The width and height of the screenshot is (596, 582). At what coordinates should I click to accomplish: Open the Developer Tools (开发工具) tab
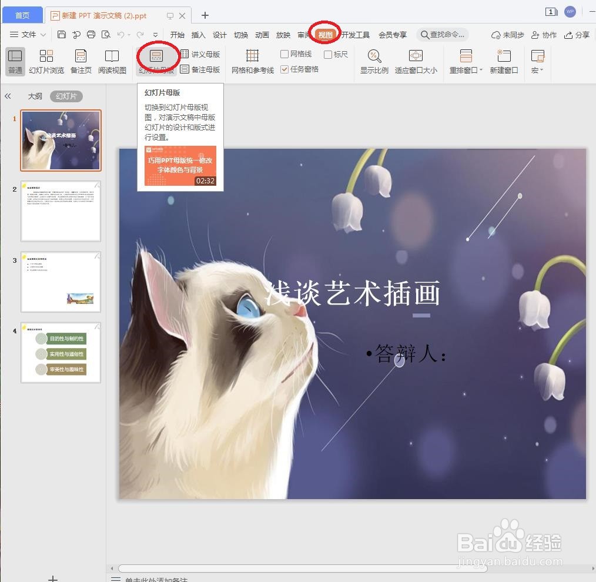356,35
